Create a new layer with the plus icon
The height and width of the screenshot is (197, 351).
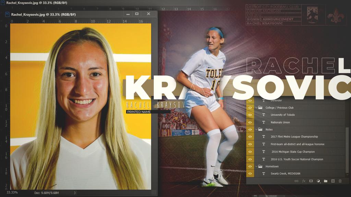coord(333,181)
